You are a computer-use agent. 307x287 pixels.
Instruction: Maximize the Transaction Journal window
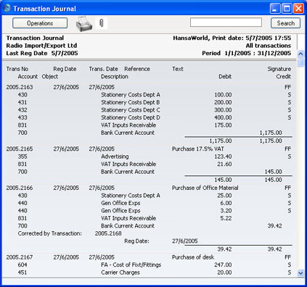click(287, 9)
